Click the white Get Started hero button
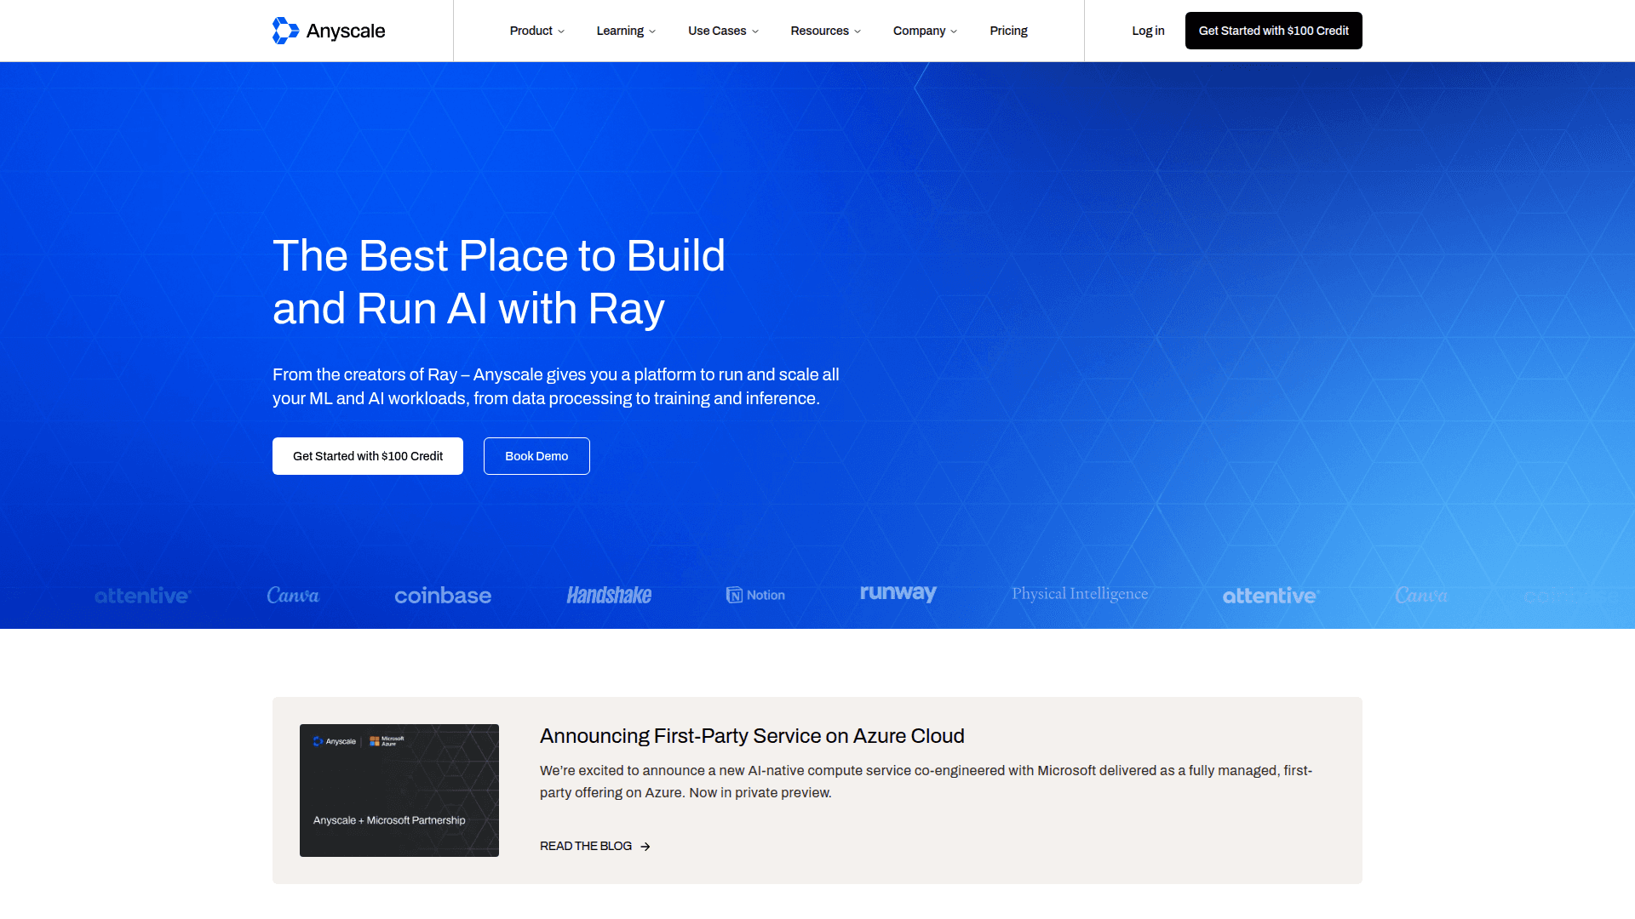This screenshot has height=919, width=1635. tap(368, 456)
